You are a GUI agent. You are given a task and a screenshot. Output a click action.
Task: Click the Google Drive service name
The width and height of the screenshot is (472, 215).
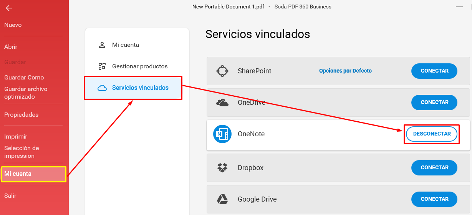(257, 199)
